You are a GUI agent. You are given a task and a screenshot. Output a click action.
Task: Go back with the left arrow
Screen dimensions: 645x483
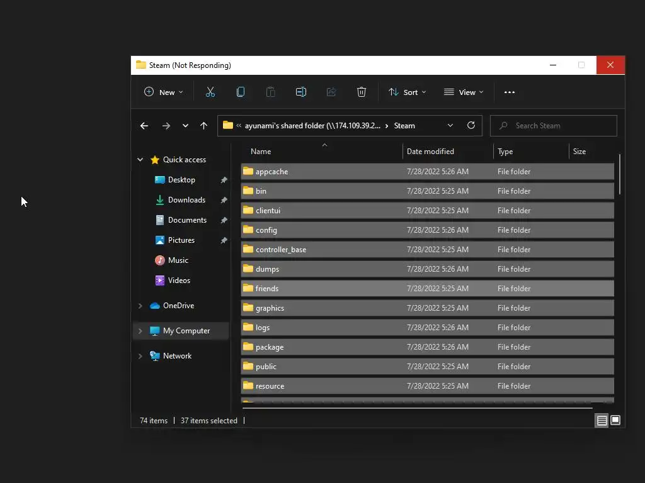[x=144, y=126]
